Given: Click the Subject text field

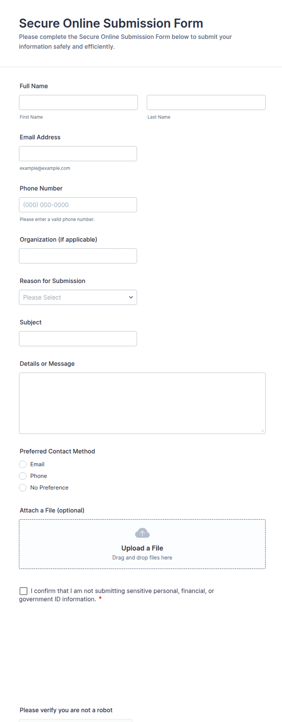Looking at the screenshot, I should coord(78,339).
